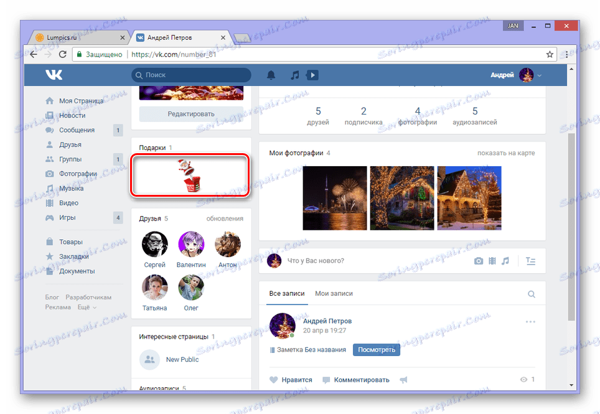
Task: Click the share megaphone icon under post
Action: tap(403, 380)
